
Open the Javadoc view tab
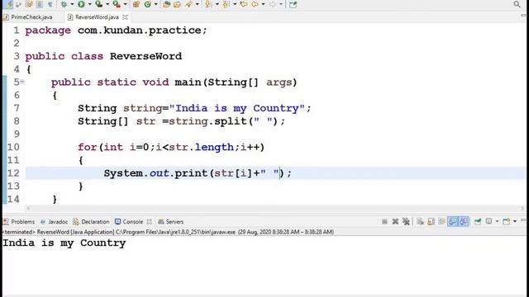click(x=54, y=222)
